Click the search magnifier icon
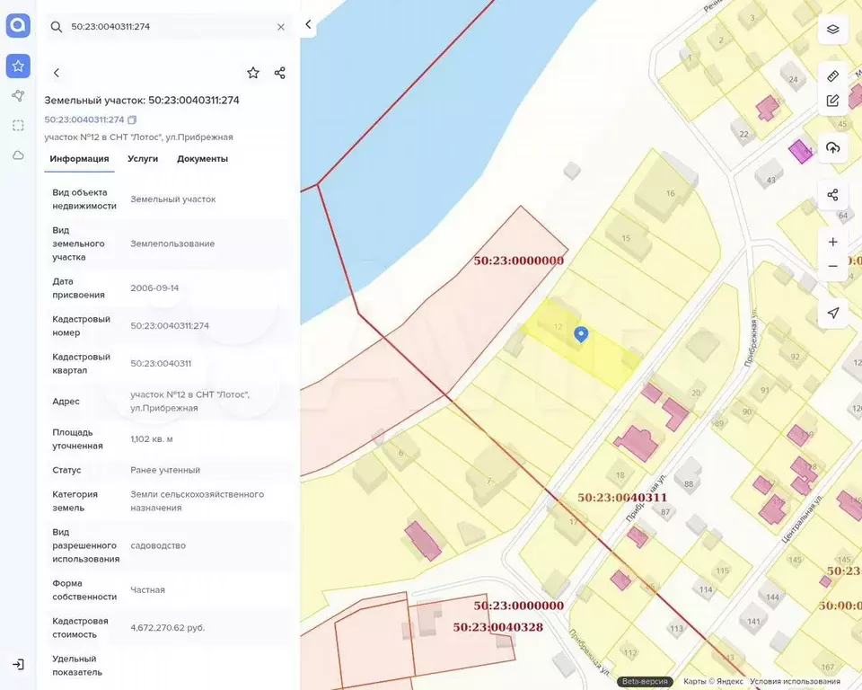862x690 pixels. click(56, 27)
